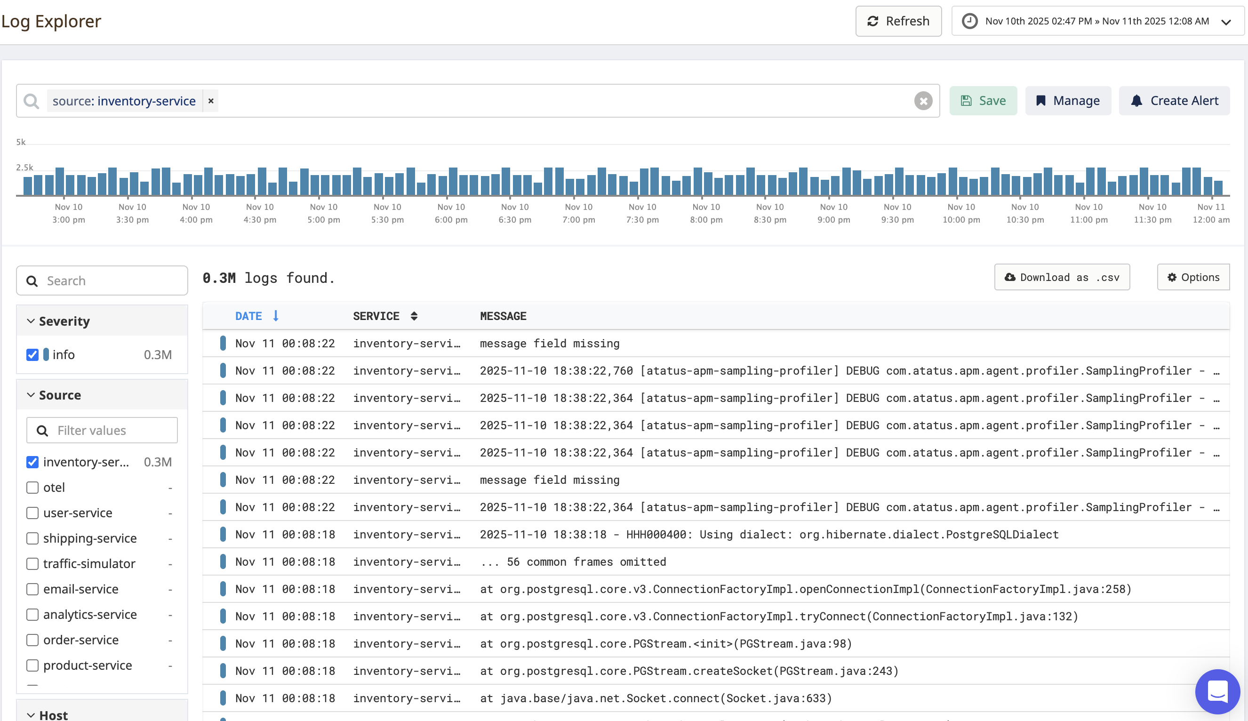Click the magnifier icon in the query bar

point(31,101)
